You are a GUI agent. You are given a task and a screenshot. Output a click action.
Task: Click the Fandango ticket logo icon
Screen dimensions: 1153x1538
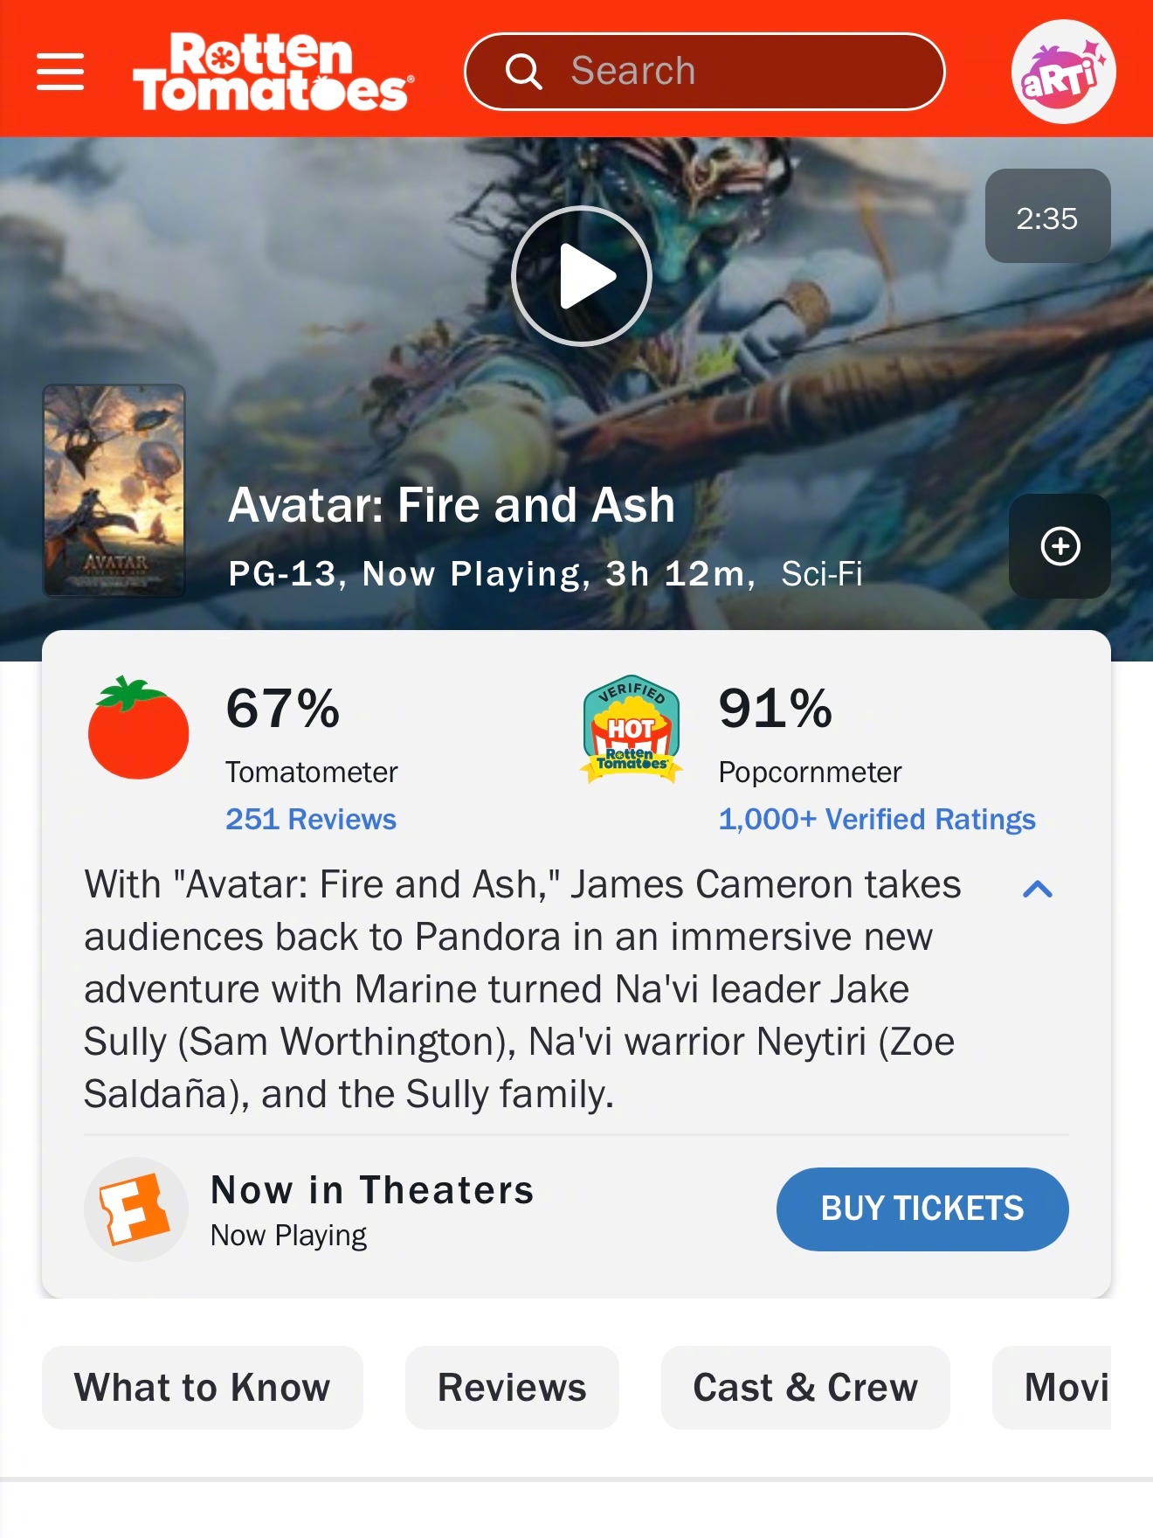(x=135, y=1209)
